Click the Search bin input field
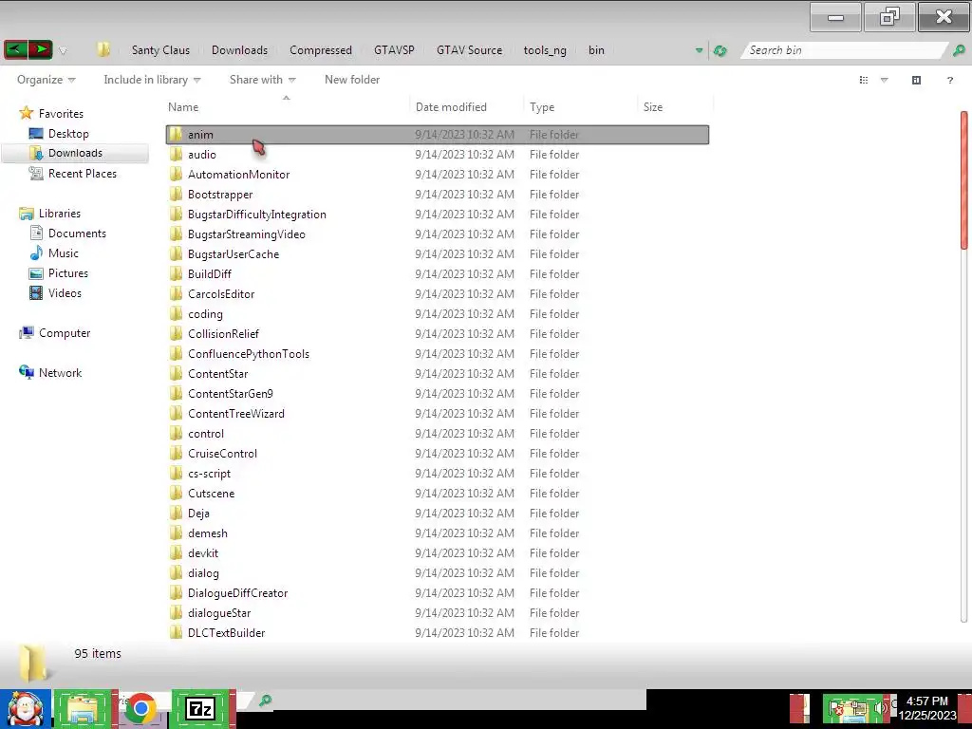This screenshot has width=972, height=729. coord(843,50)
